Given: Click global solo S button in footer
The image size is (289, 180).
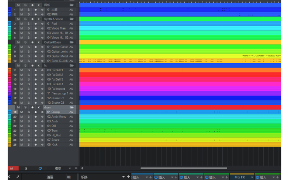Looking at the screenshot, I should click(26, 168).
